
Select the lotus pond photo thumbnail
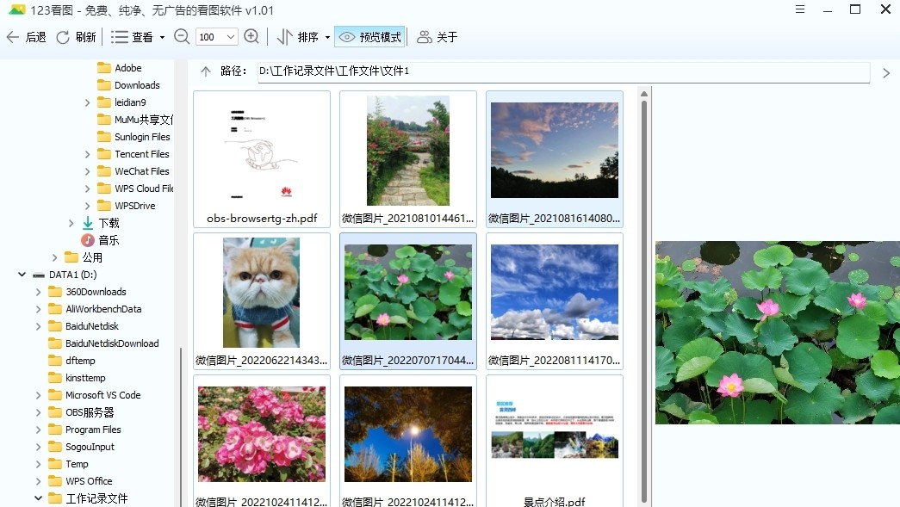point(408,301)
